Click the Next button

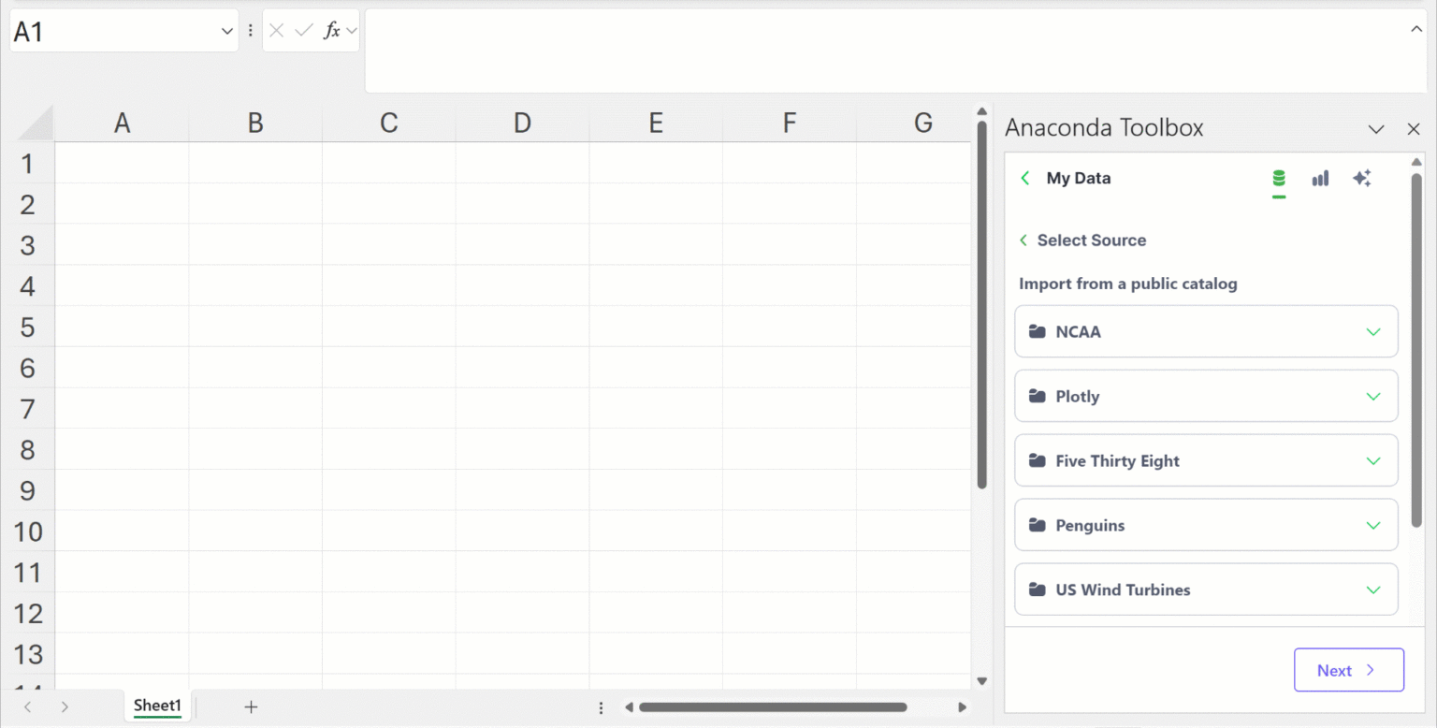(x=1348, y=670)
